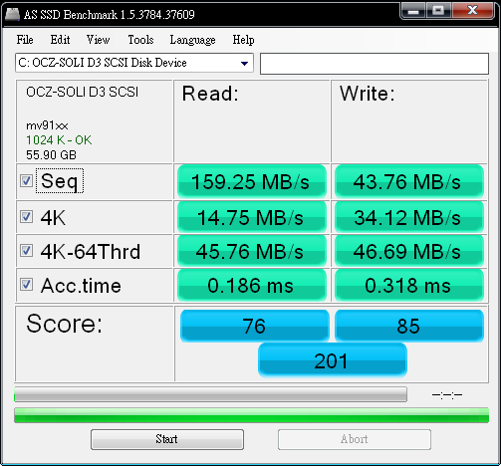Image resolution: width=501 pixels, height=466 pixels.
Task: Minimize the AS SSD Benchmark window
Action: pos(413,11)
